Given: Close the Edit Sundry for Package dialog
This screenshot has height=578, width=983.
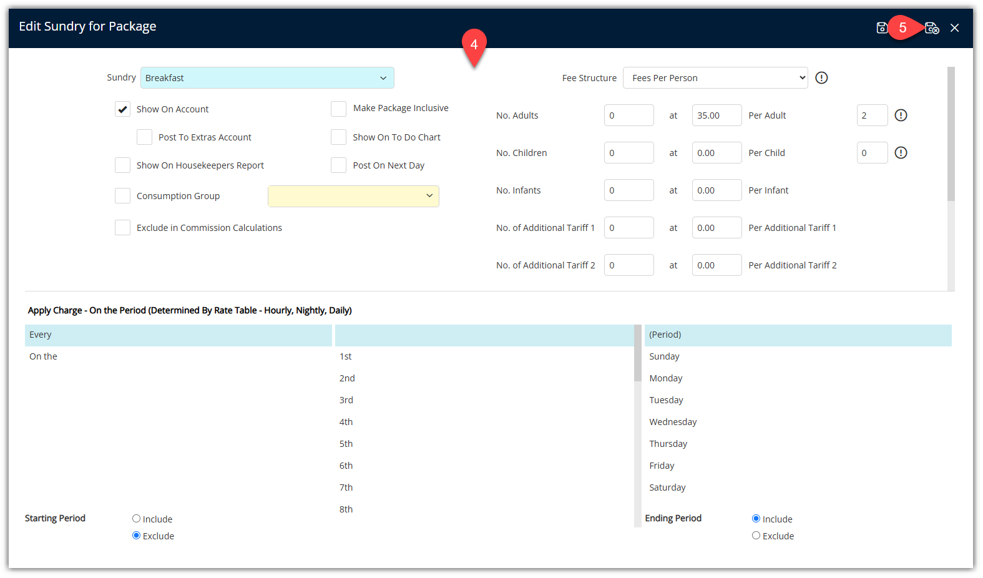Looking at the screenshot, I should (x=954, y=27).
